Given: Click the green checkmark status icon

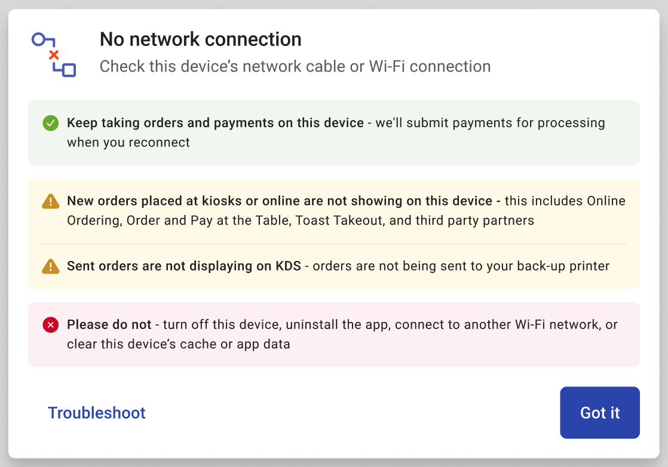Looking at the screenshot, I should point(50,123).
